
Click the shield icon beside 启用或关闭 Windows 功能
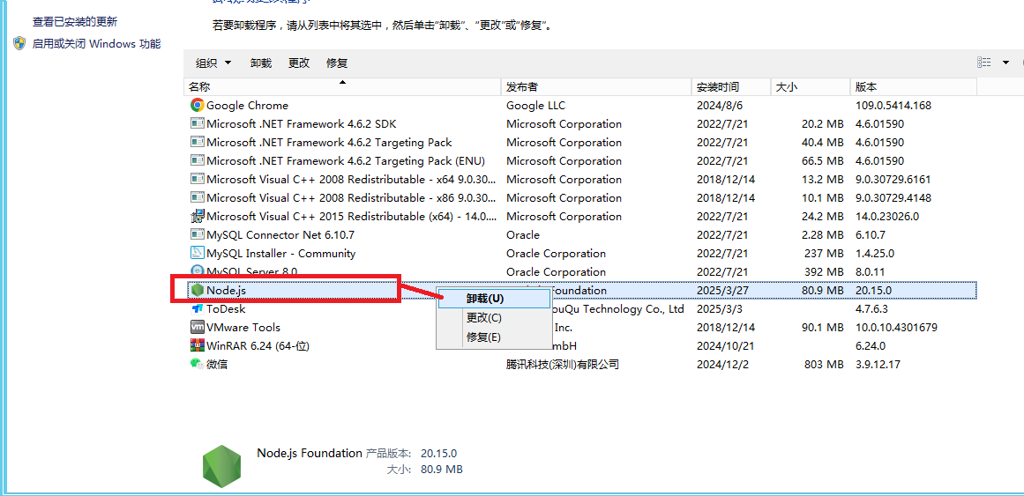[19, 44]
